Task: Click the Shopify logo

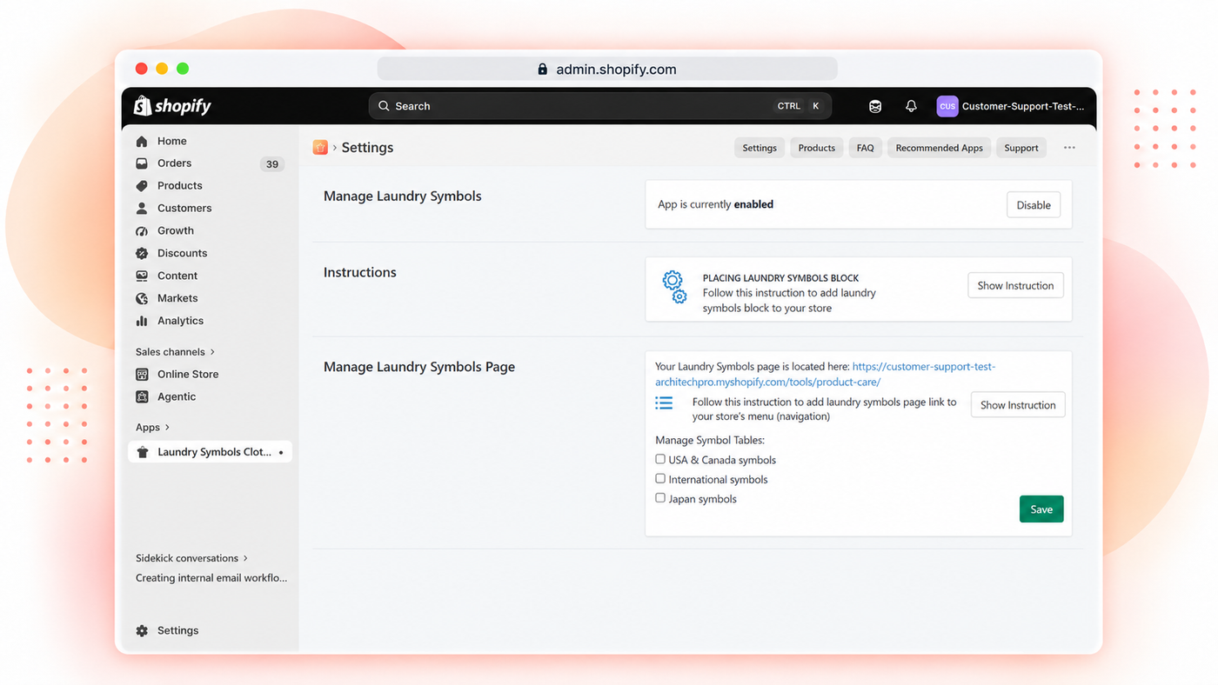Action: [x=172, y=106]
